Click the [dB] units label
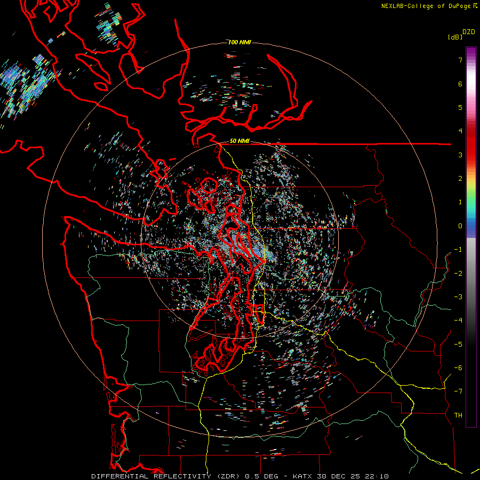This screenshot has width=480, height=480. (x=455, y=37)
